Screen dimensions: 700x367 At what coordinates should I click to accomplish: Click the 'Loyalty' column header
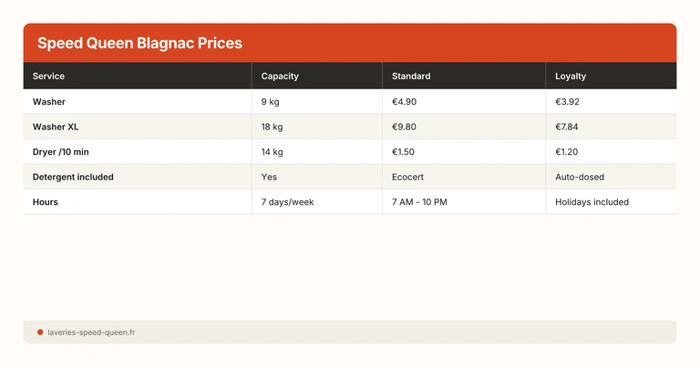coord(571,76)
